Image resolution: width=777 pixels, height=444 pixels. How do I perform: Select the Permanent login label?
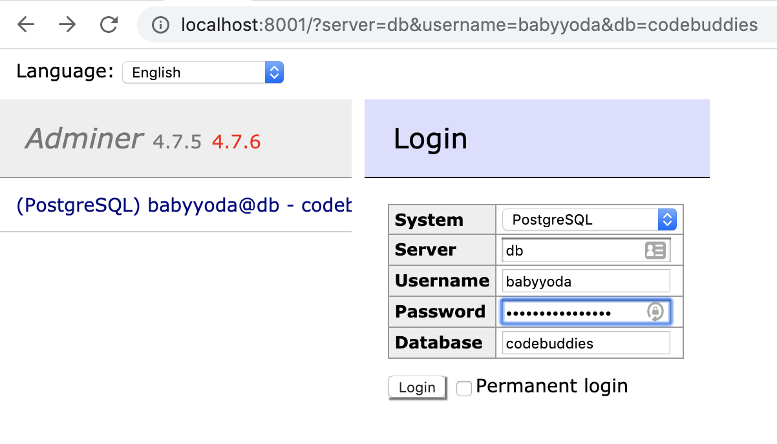[552, 386]
